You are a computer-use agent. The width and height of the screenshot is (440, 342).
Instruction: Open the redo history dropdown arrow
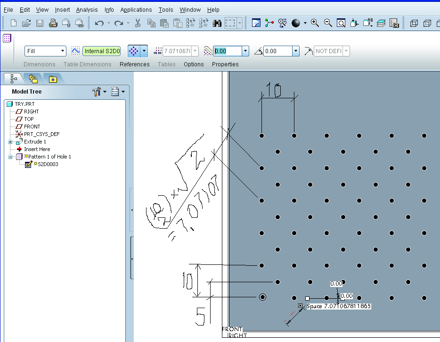tap(128, 23)
